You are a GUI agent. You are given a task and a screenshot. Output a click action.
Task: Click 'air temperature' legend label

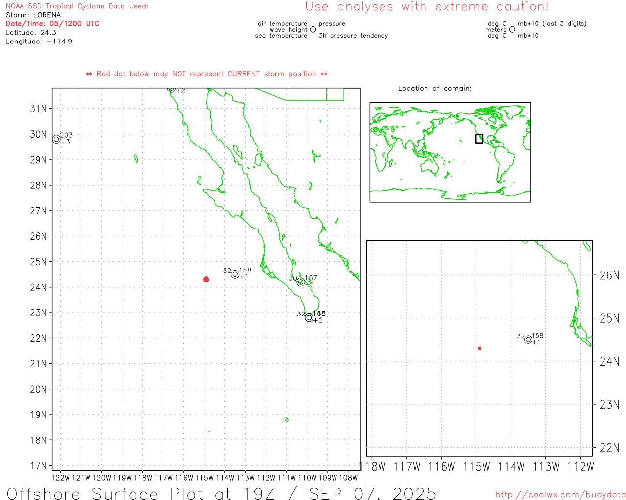click(283, 24)
